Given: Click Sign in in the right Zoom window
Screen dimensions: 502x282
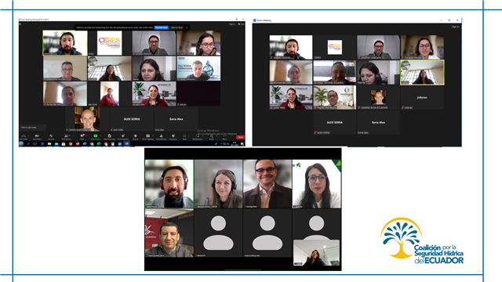Looking at the screenshot, I should [455, 27].
